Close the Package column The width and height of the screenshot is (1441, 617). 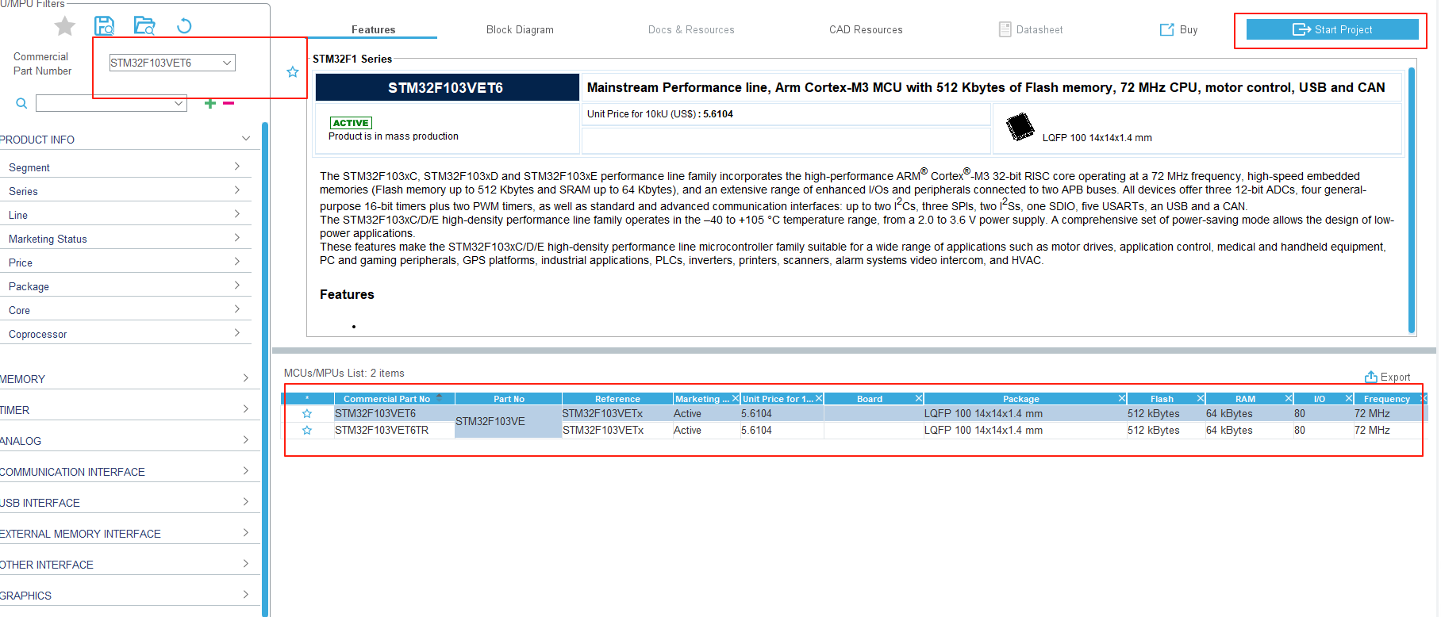1122,399
